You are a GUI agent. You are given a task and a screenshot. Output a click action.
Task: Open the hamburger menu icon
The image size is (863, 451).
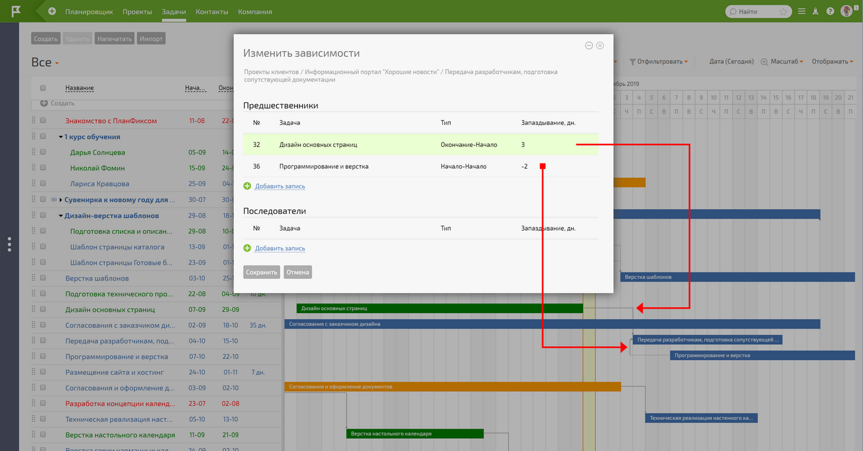coord(802,12)
